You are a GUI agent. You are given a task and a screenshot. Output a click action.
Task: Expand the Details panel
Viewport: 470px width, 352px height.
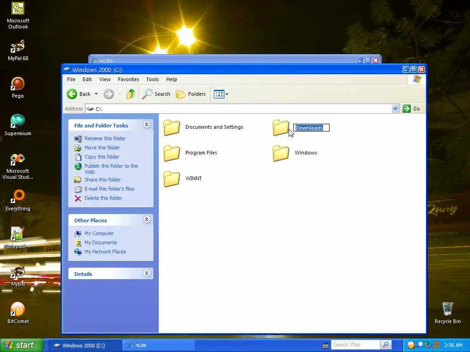(x=146, y=273)
